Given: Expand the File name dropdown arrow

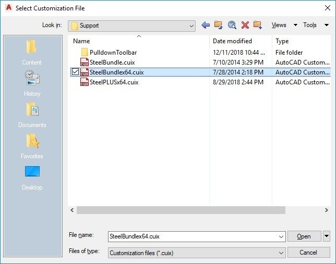Looking at the screenshot, I should 281,237.
